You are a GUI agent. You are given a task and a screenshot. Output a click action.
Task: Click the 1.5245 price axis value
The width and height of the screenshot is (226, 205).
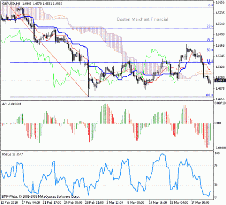tap(220, 56)
